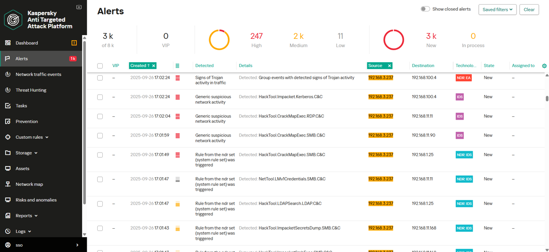Click the importance column filter swatch
The width and height of the screenshot is (549, 252).
point(177,66)
